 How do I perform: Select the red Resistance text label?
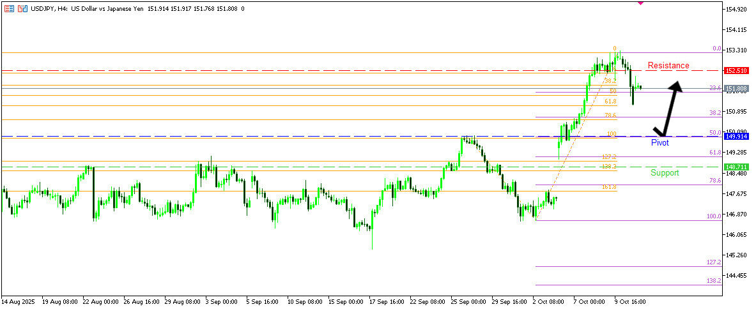[x=668, y=66]
